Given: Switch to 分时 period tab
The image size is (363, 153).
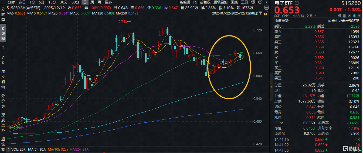Looking at the screenshot, I should (11, 2).
